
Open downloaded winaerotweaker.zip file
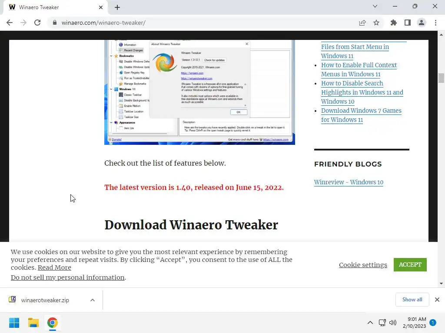45,300
